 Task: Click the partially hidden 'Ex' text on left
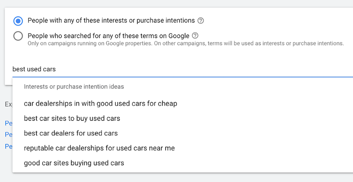8,104
